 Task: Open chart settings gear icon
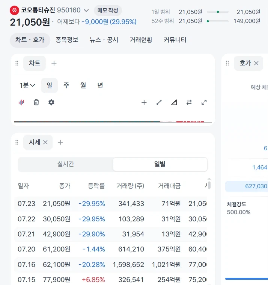coord(51,102)
